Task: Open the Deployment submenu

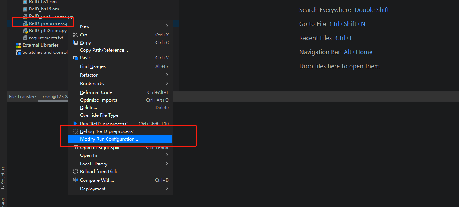Action: click(167, 189)
